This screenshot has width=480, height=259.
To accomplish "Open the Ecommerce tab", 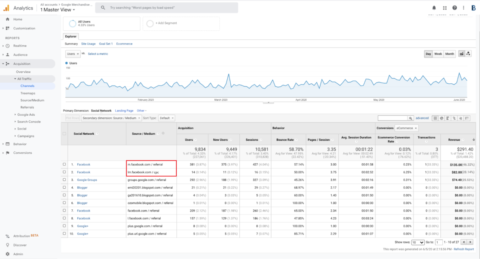I will click(124, 44).
